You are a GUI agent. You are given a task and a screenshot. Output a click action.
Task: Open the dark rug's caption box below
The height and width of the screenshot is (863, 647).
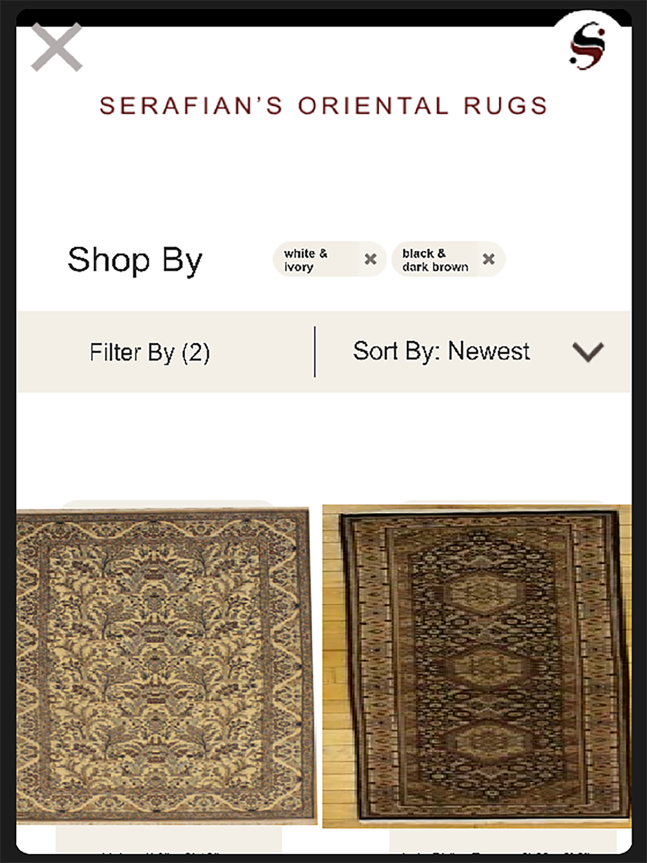coord(503,841)
